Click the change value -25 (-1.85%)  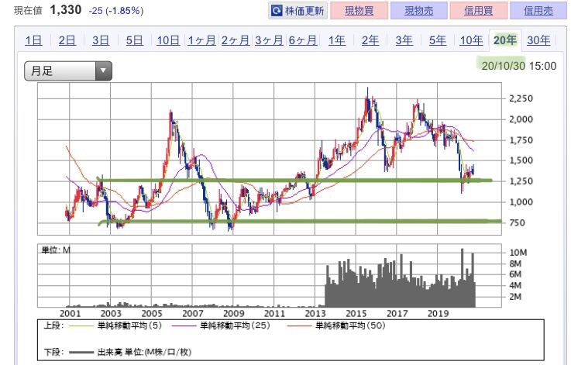[x=115, y=11]
